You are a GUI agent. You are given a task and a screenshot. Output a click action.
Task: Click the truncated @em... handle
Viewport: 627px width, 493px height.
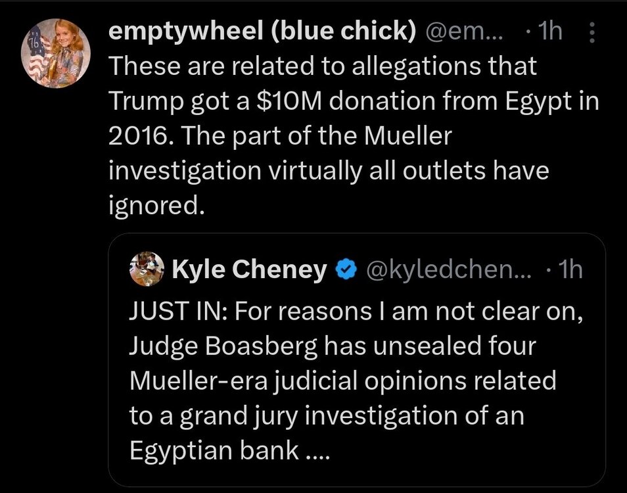click(x=465, y=32)
